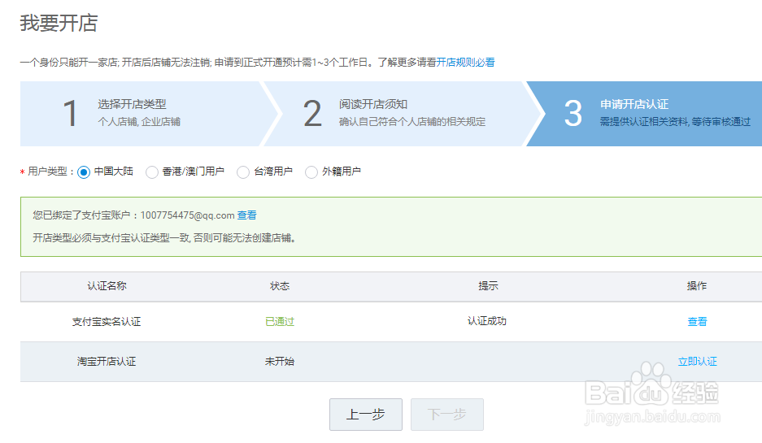Click the 提示 column header
The image size is (762, 443).
pyautogui.click(x=488, y=286)
